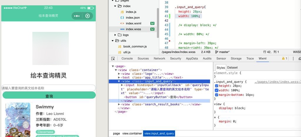Open book_common.js in utils folder
The width and height of the screenshot is (301, 137).
click(x=135, y=47)
